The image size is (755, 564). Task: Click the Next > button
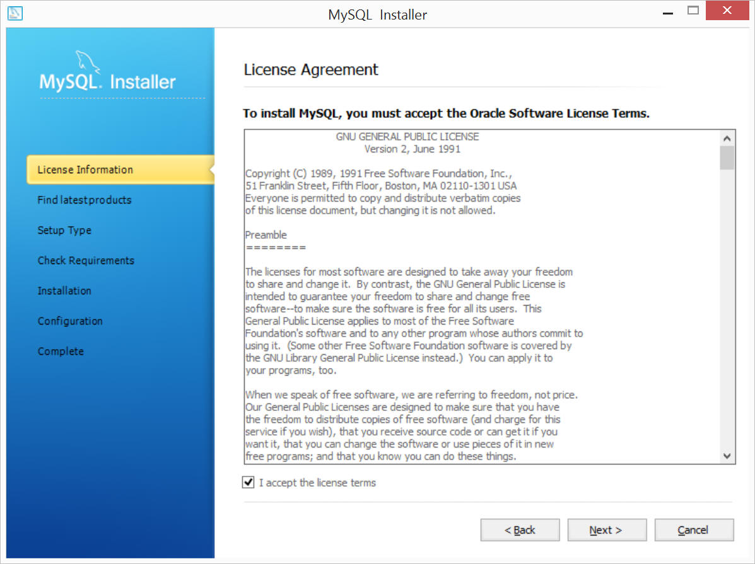click(x=607, y=530)
